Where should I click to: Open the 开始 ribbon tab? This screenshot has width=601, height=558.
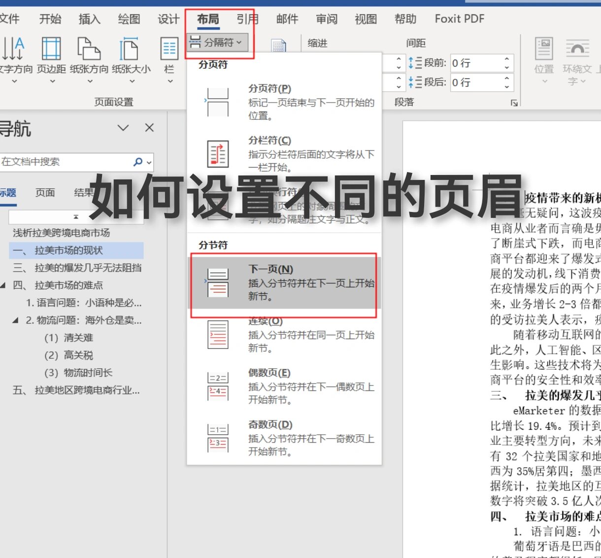tap(50, 19)
